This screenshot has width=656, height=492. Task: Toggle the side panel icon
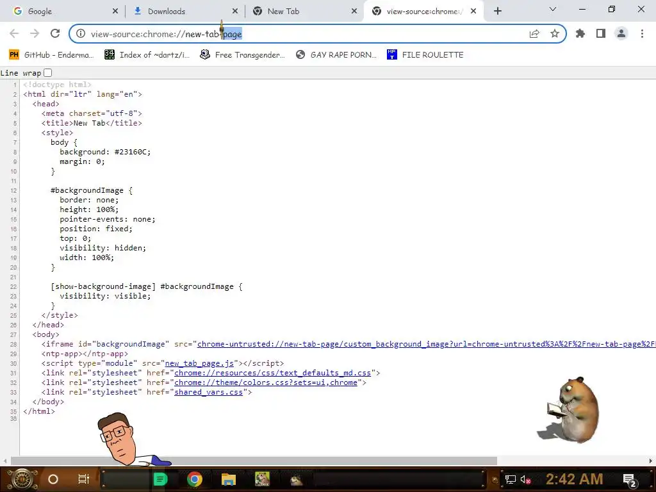(601, 33)
